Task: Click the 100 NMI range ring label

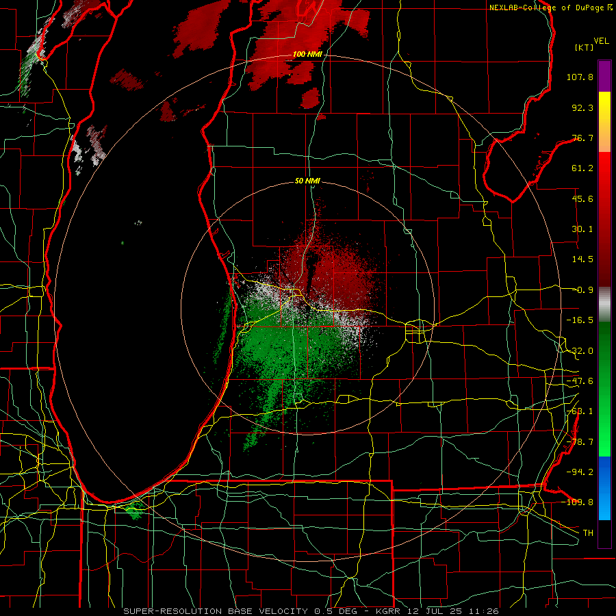Action: (307, 54)
